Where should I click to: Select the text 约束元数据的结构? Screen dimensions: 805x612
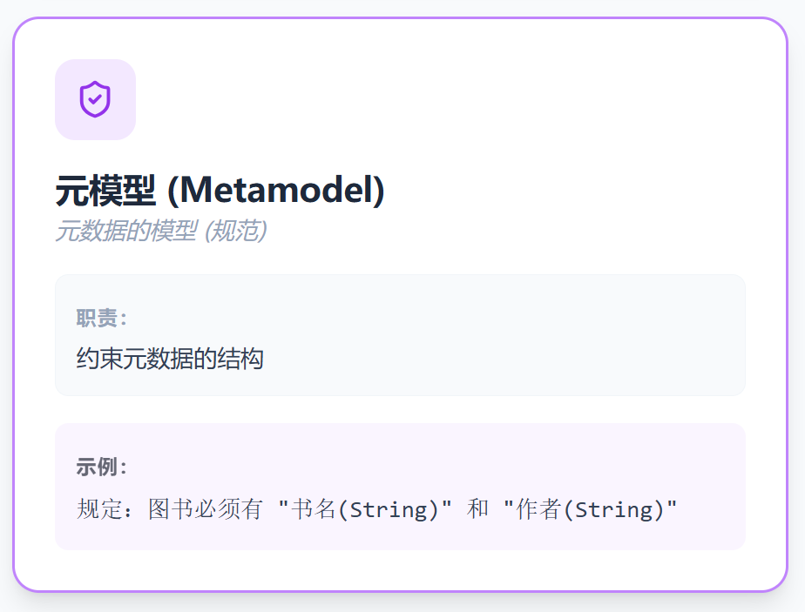[170, 358]
